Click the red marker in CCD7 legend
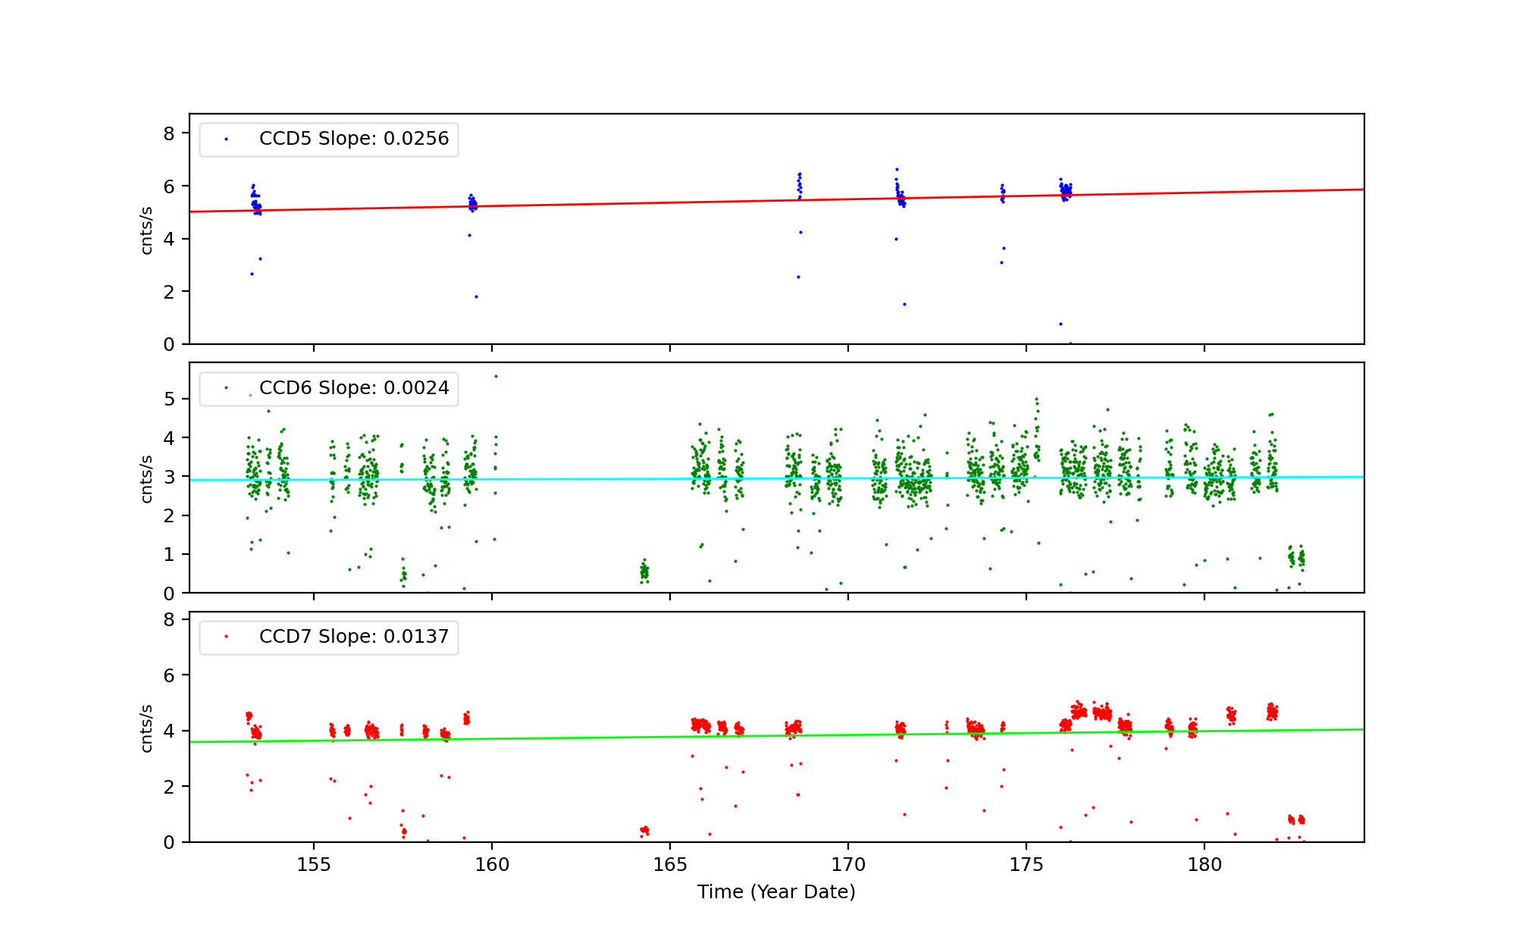The width and height of the screenshot is (1516, 946). (226, 637)
